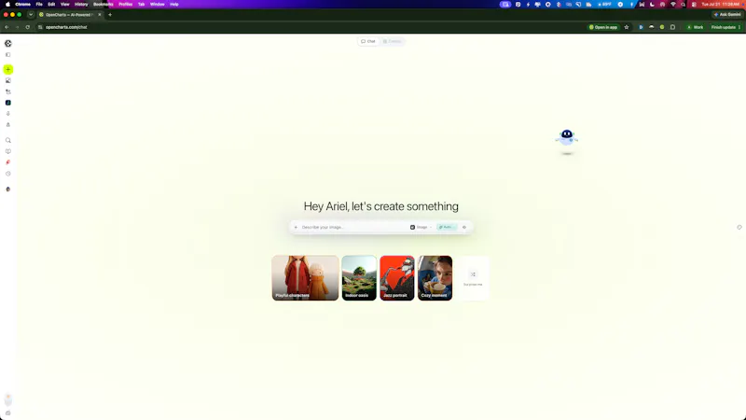Open prompt settings gear icon

tap(464, 227)
